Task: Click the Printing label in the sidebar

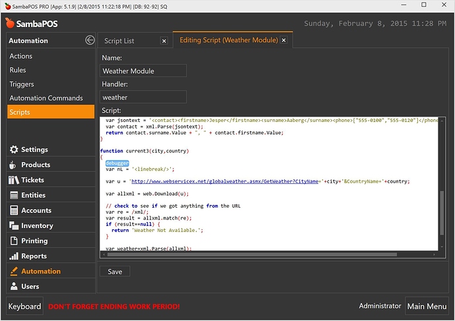Action: (34, 241)
